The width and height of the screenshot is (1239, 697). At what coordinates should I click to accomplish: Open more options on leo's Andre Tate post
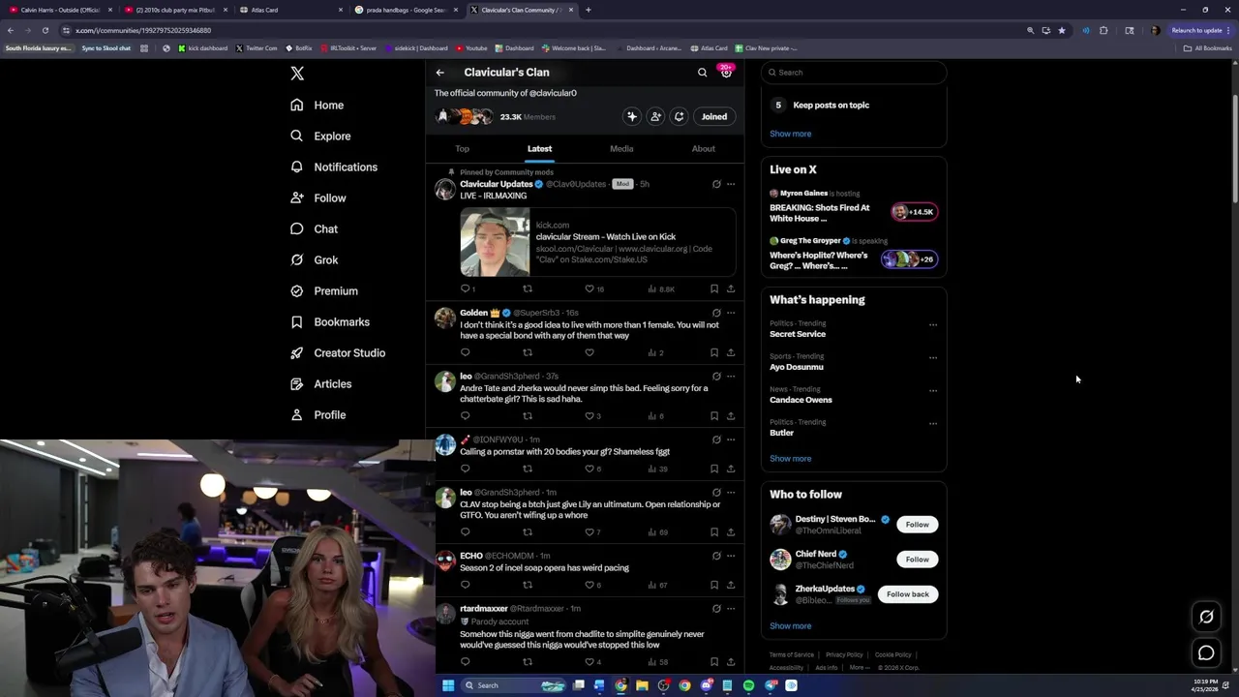pos(731,376)
